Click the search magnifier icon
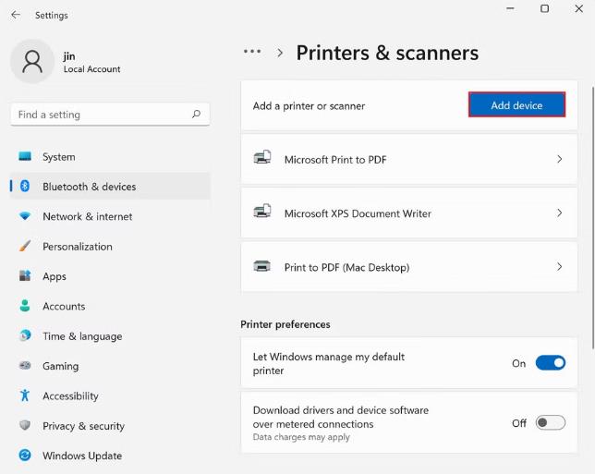Viewport: 595px width, 474px height. click(196, 115)
